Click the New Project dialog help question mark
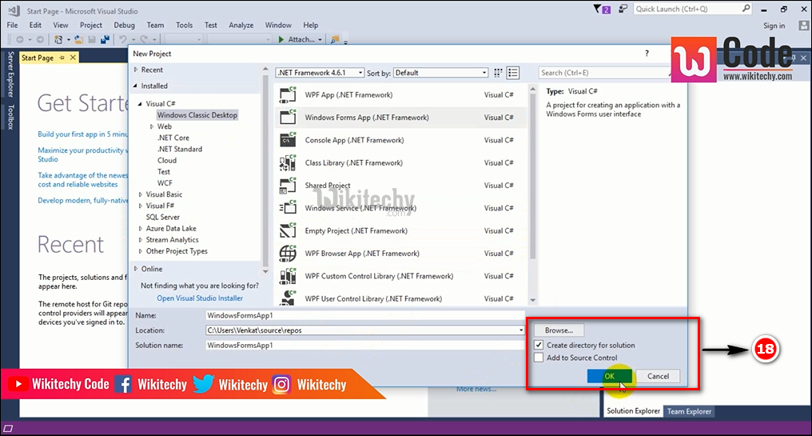812x436 pixels. coord(647,54)
